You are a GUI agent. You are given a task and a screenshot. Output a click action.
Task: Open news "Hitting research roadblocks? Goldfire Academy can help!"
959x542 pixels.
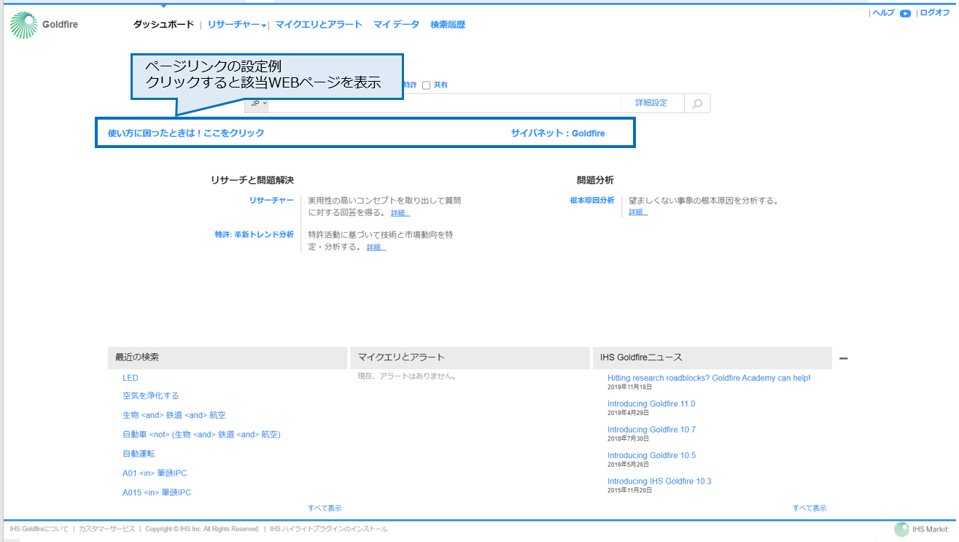point(709,379)
